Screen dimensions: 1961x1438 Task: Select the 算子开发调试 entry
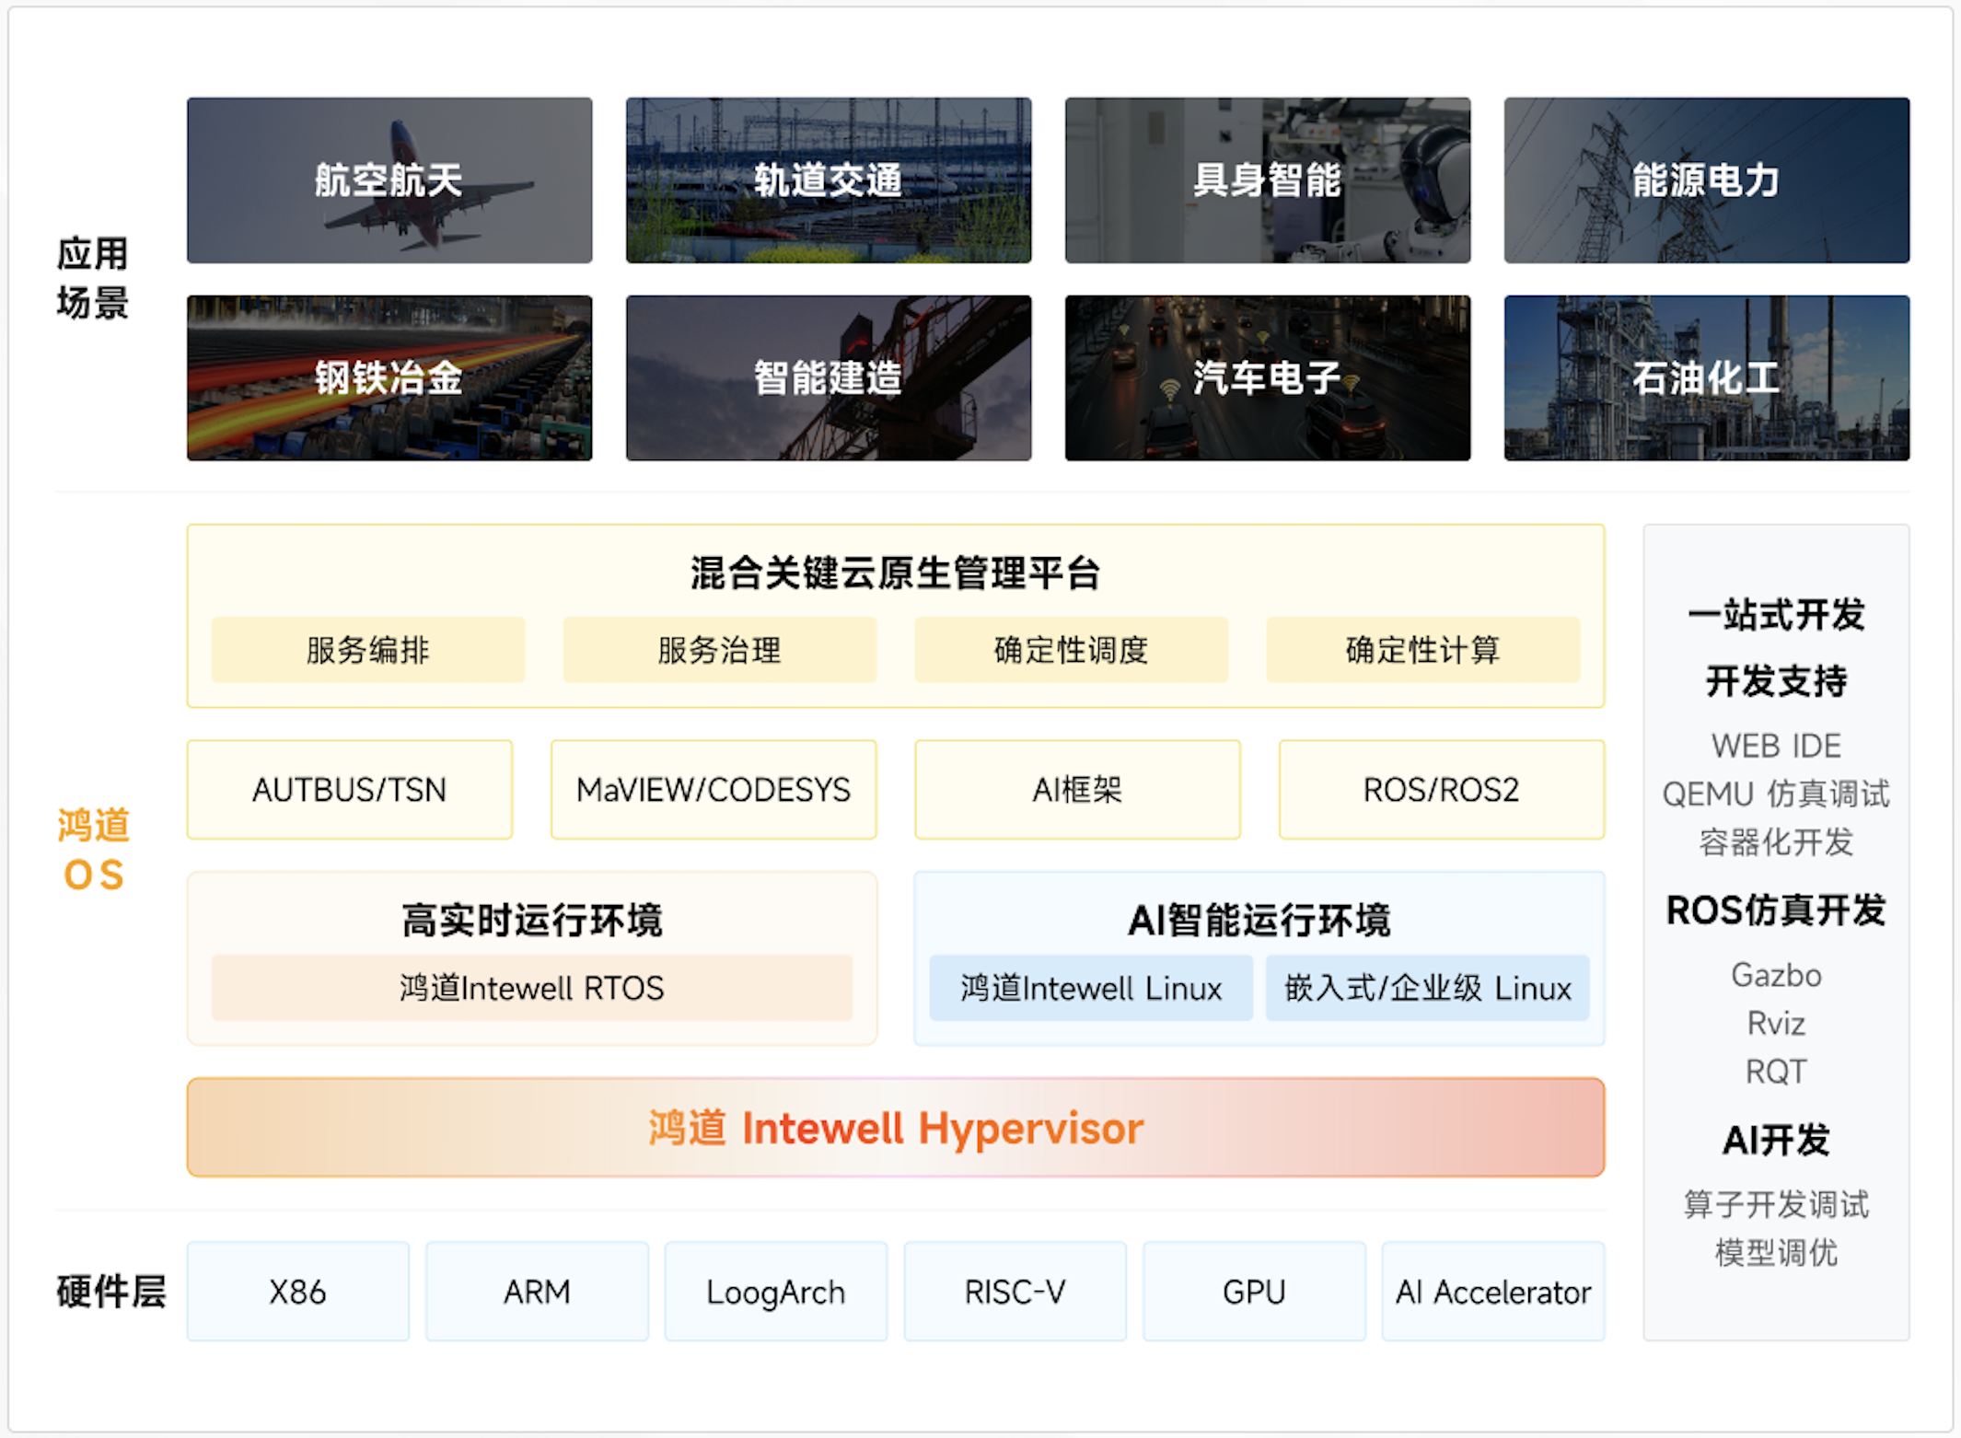(1777, 1204)
